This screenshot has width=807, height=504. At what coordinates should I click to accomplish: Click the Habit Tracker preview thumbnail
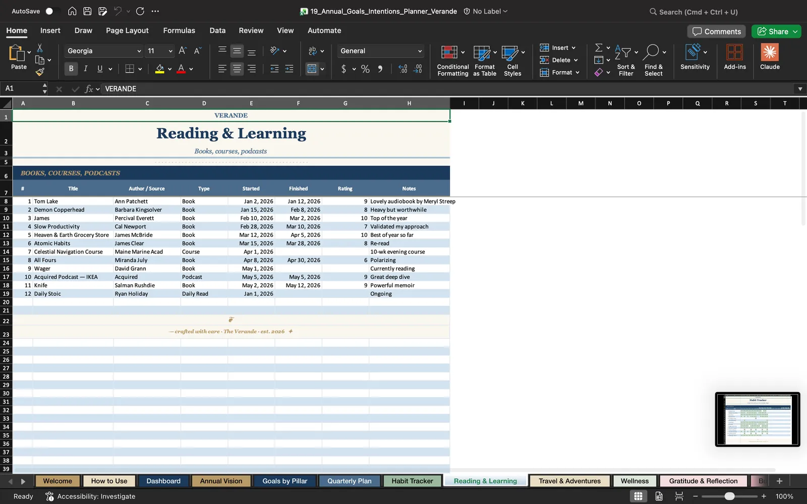click(x=758, y=419)
